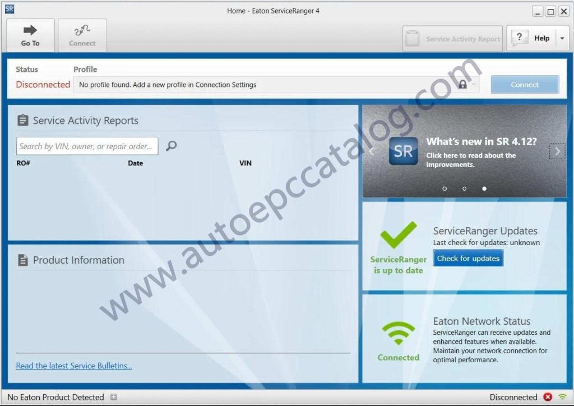This screenshot has height=406, width=574.
Task: Expand the Help button dropdown arrow
Action: (x=562, y=38)
